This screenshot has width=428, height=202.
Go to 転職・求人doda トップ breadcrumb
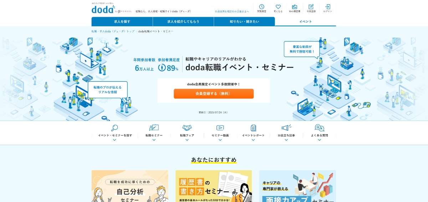click(113, 31)
